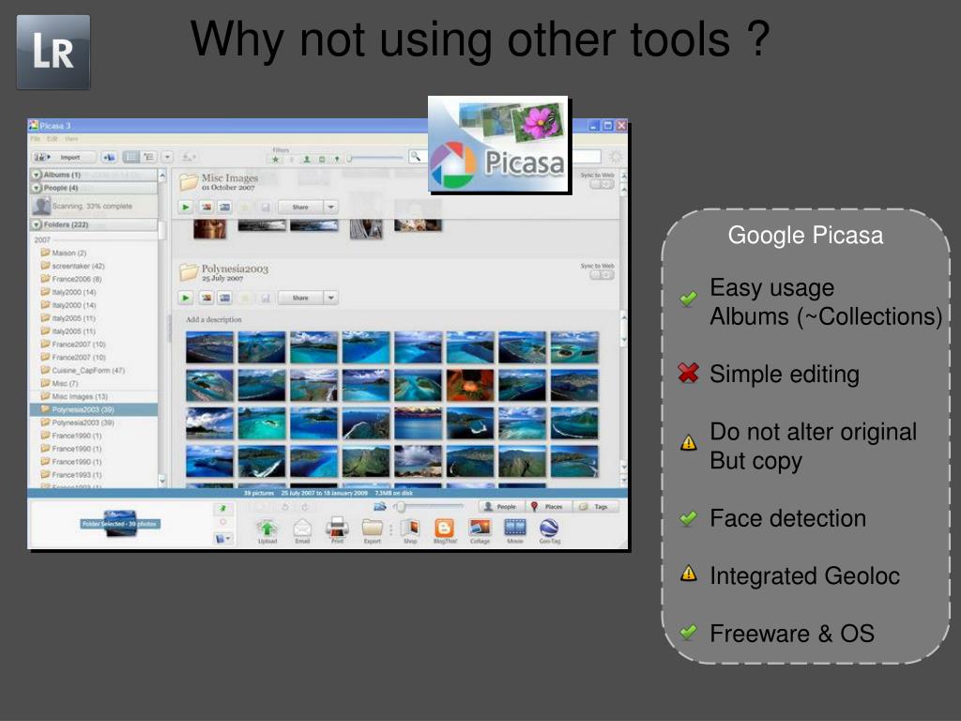
Task: Click the Scanning: 33% complete status
Action: 92,206
